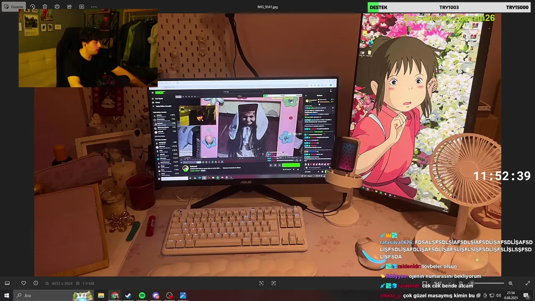This screenshot has height=301, width=535.
Task: Open the three-dot more options menu
Action: click(94, 7)
